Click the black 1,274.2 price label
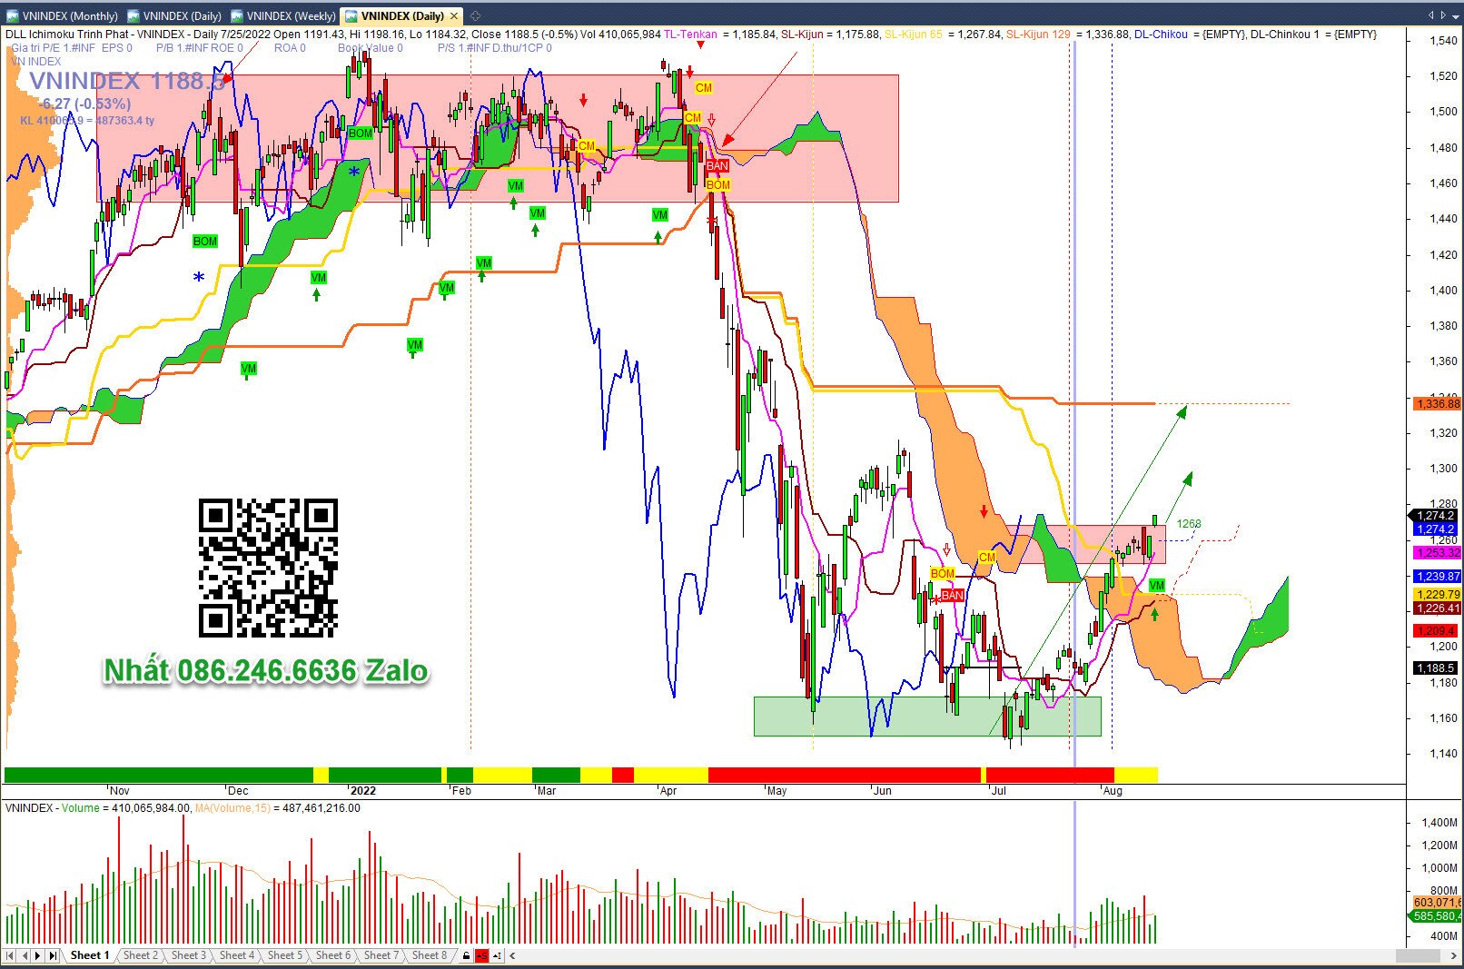 [1435, 516]
